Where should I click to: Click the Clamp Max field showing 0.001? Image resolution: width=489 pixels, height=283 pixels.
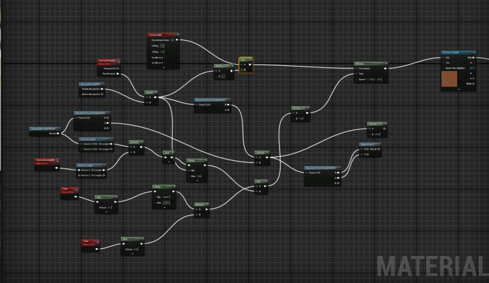point(166,203)
